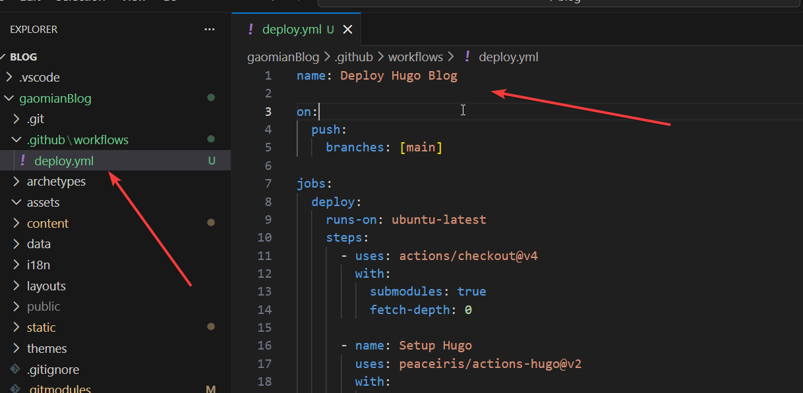Close the deploy.yml editor tab
This screenshot has height=393, width=803.
[x=348, y=30]
